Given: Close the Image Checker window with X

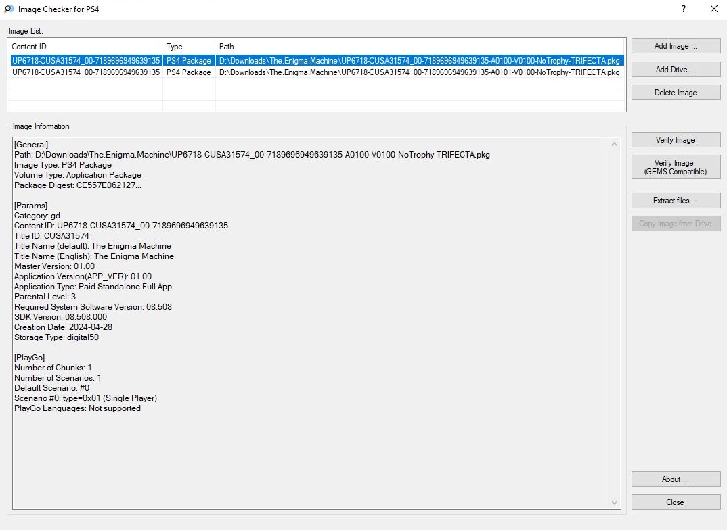Looking at the screenshot, I should tap(714, 9).
